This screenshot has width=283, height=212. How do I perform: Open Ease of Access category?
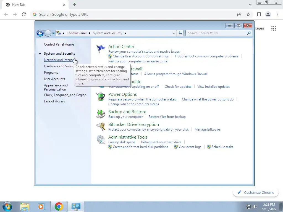pyautogui.click(x=54, y=101)
